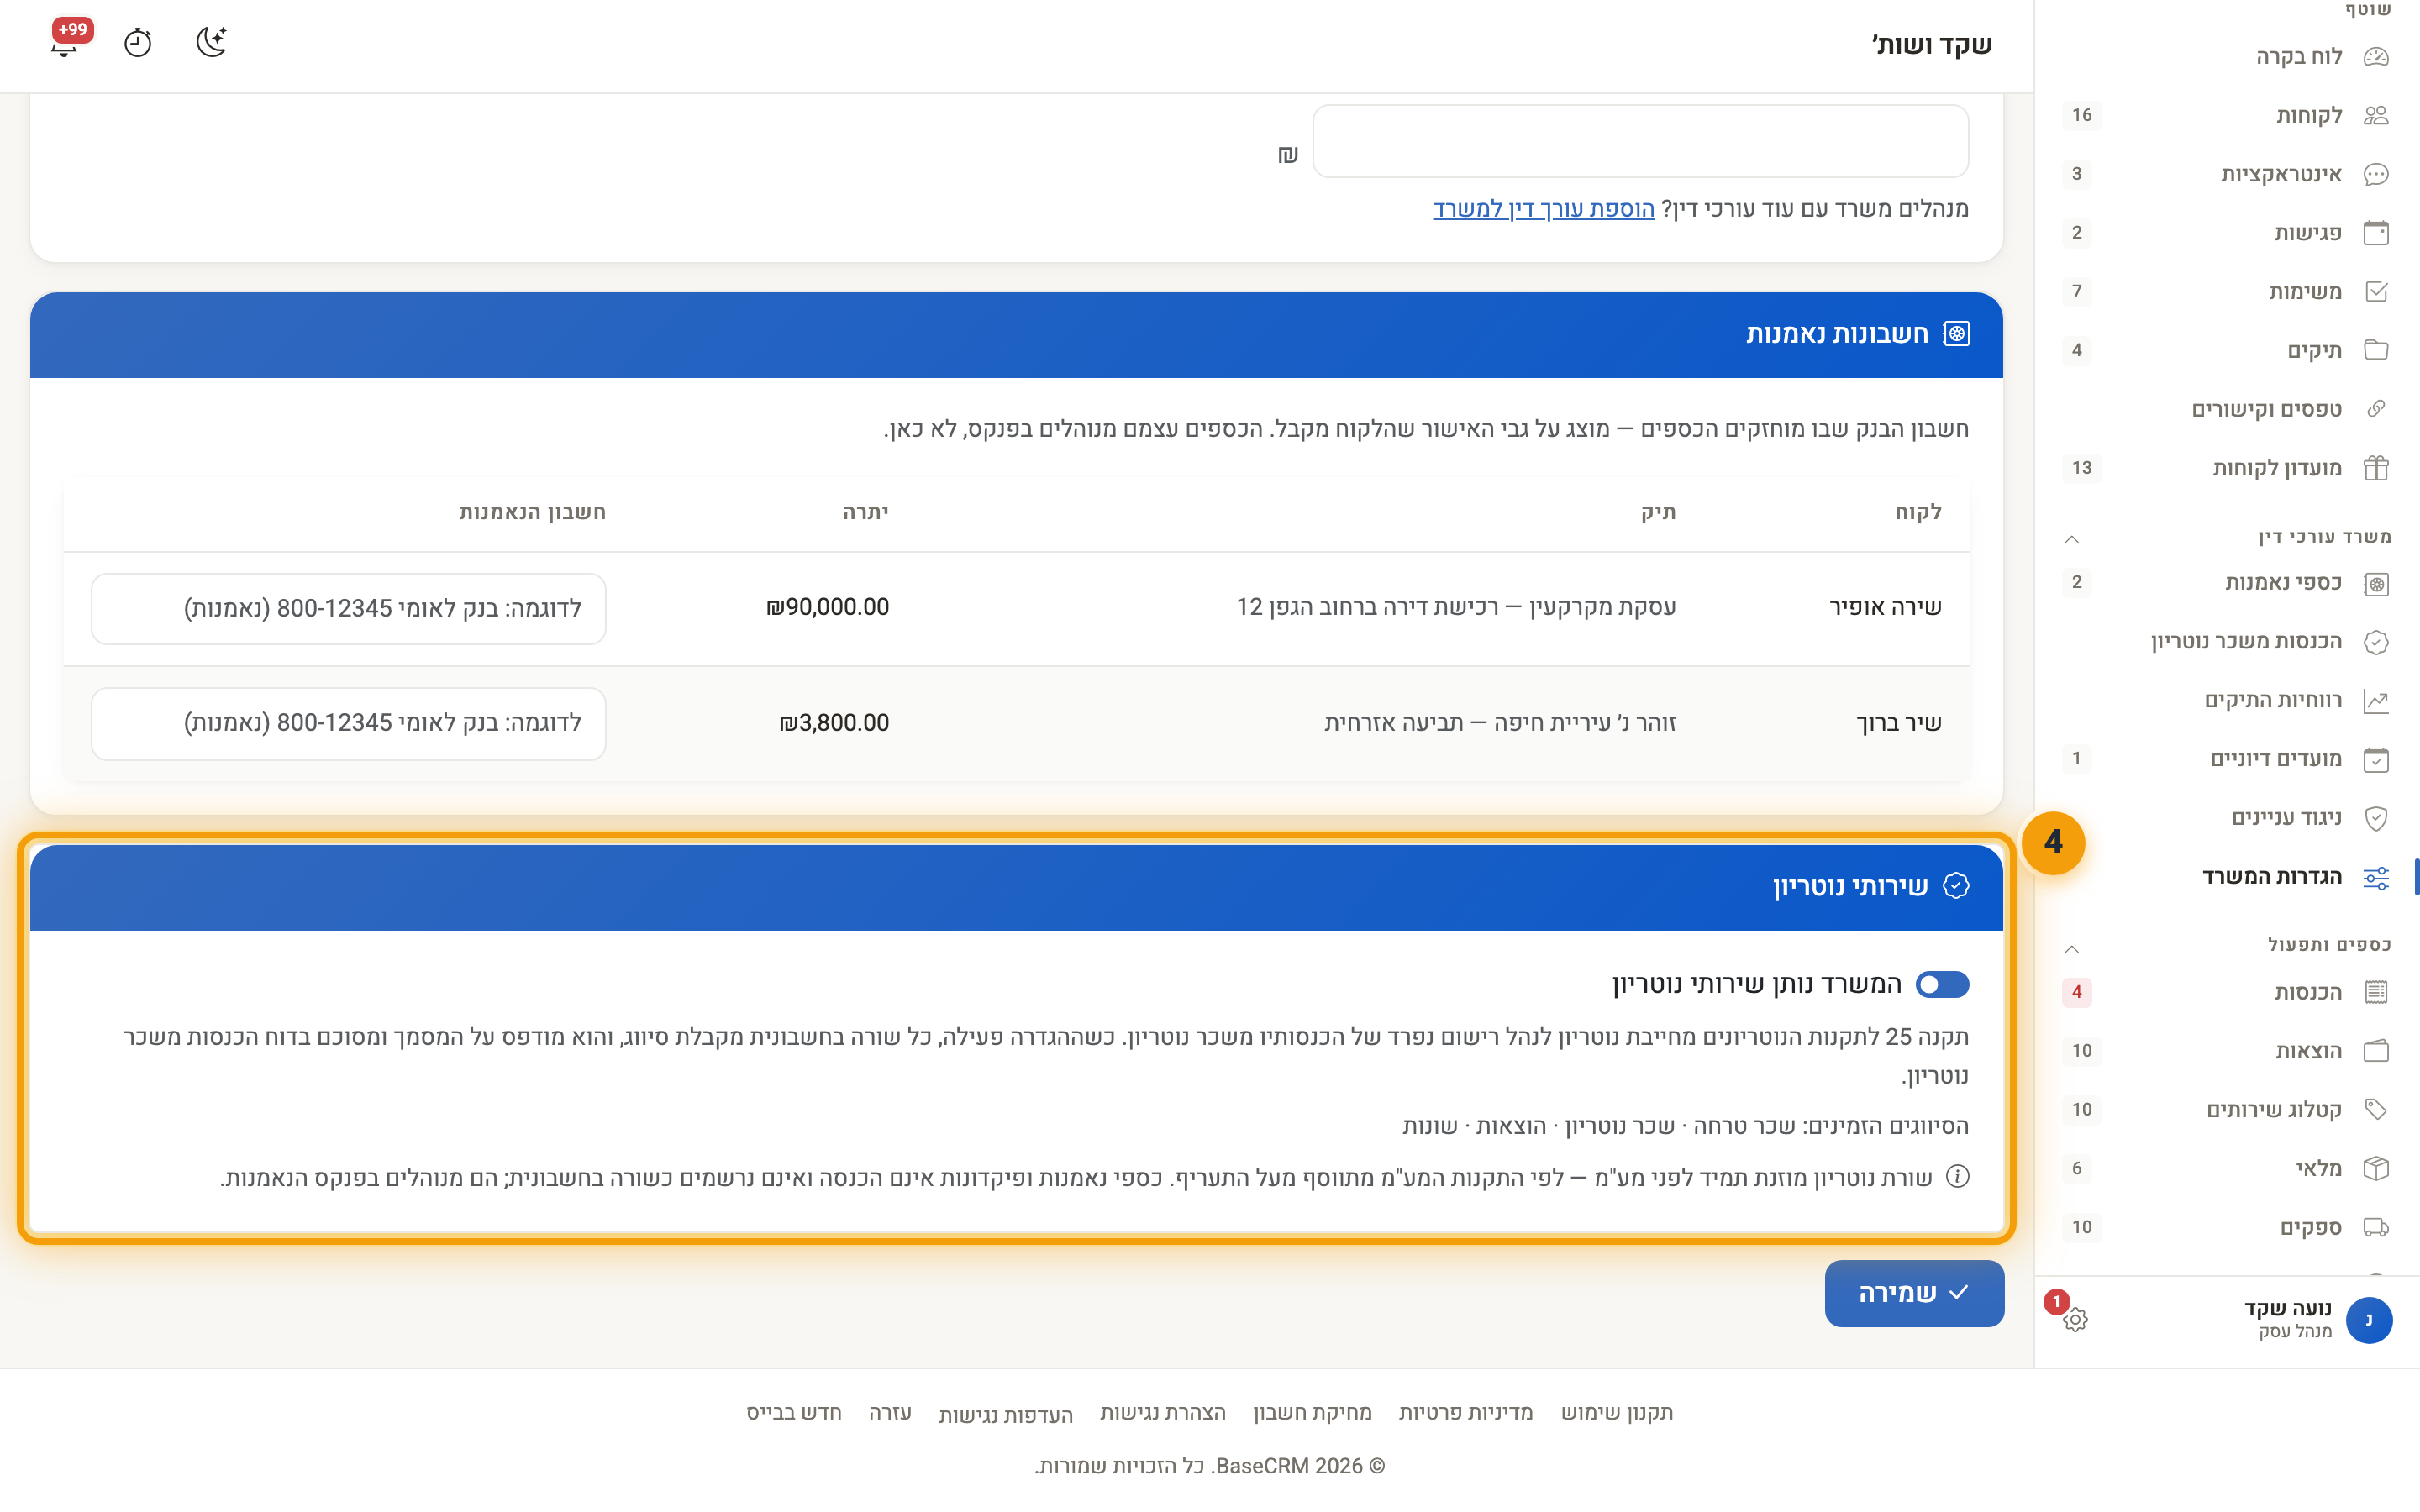The image size is (2420, 1512).
Task: Go to הכנסות משכר נוטריון menu item
Action: tap(2226, 642)
